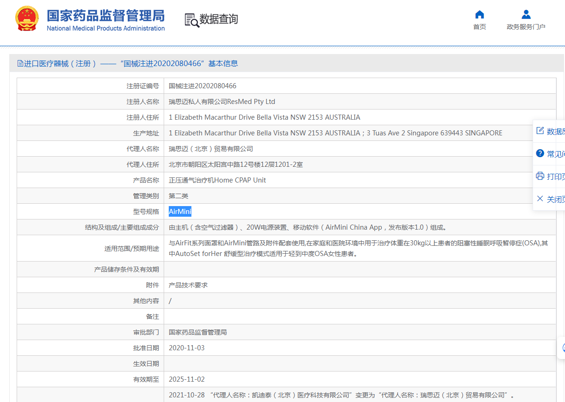Click the 适用范围/预期用途 description text
565x402 pixels.
pos(358,248)
